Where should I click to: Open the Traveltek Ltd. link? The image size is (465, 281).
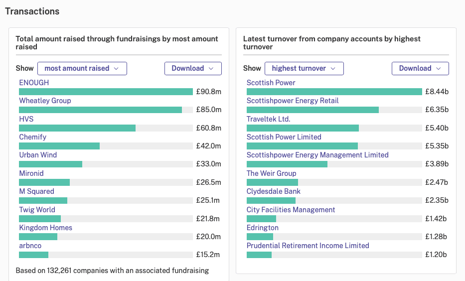[x=268, y=119]
